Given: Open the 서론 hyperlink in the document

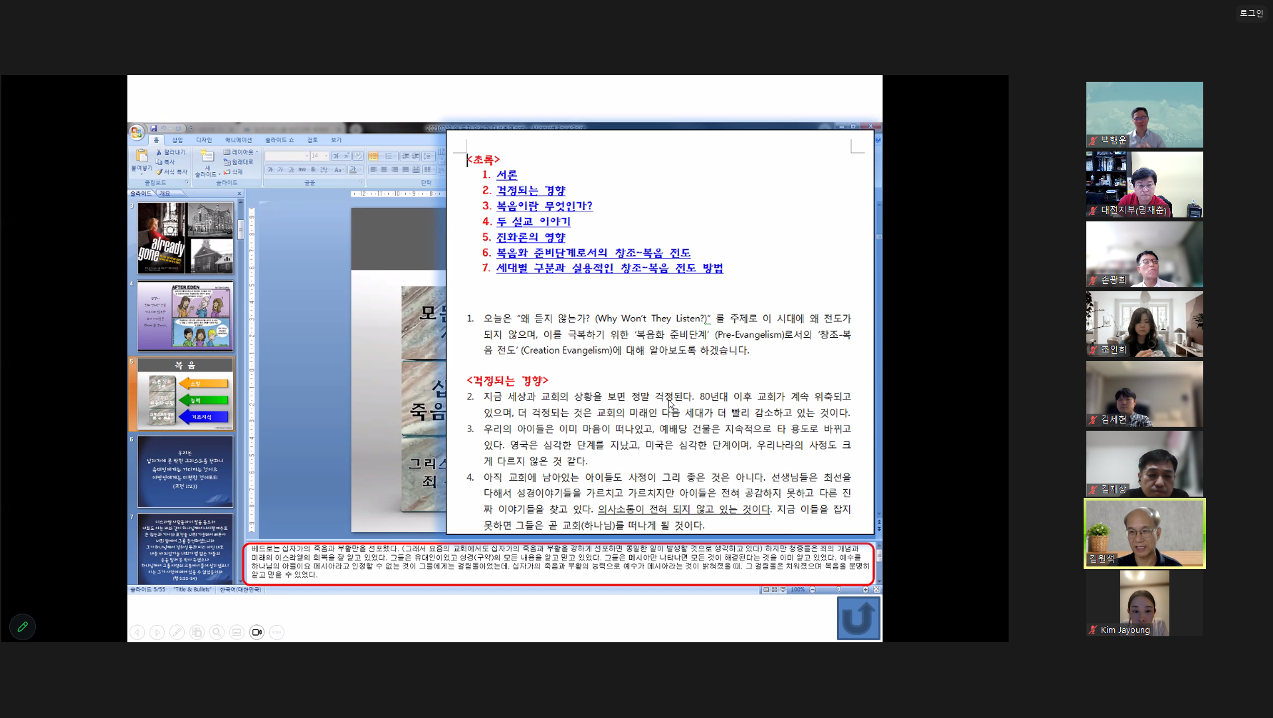Looking at the screenshot, I should [506, 175].
